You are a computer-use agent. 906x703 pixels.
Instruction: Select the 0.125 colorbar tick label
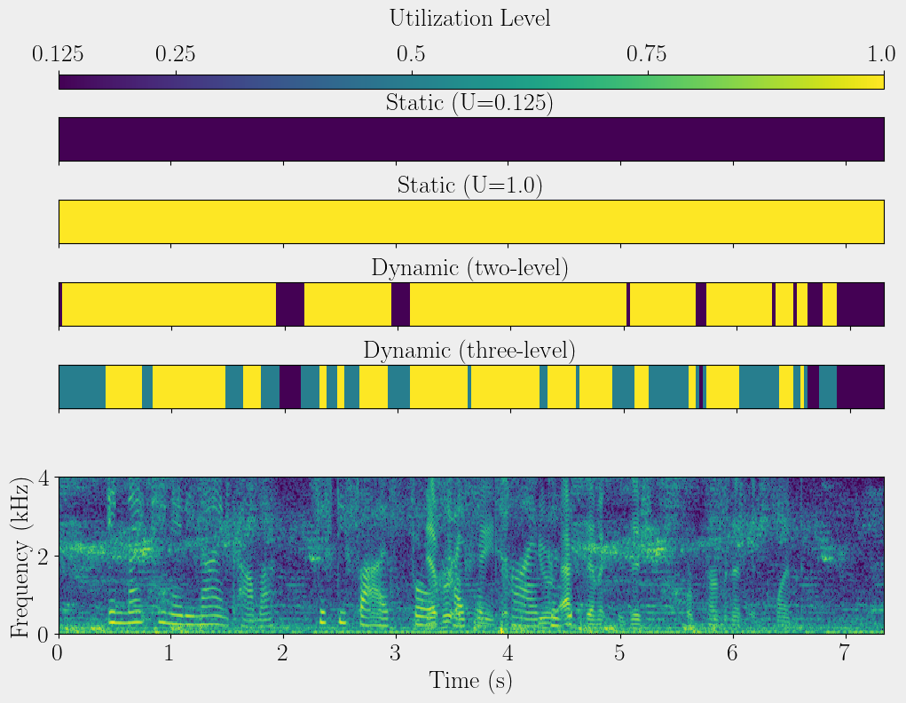coord(59,55)
